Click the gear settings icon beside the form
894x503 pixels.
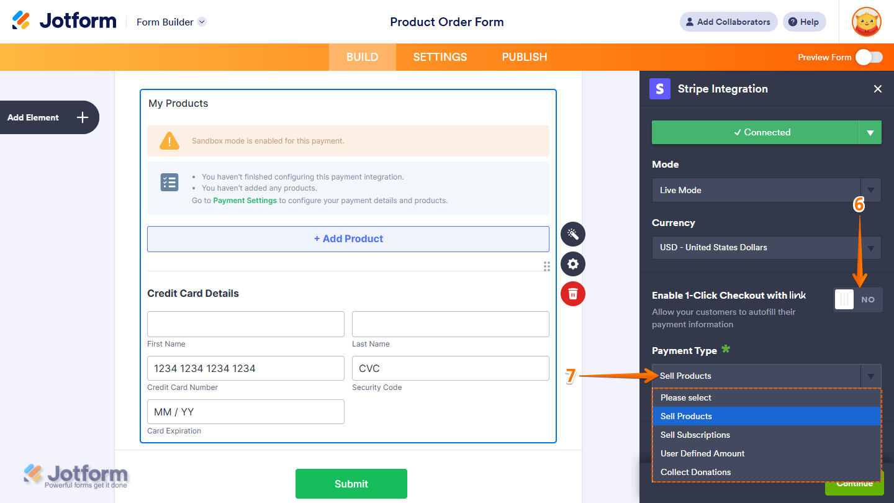(x=572, y=264)
